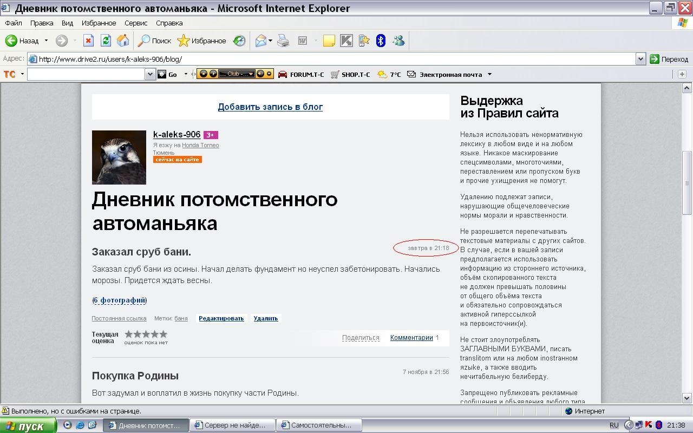Click the TC toolbar search input field
Screen dimensions: 693x433
(x=87, y=74)
